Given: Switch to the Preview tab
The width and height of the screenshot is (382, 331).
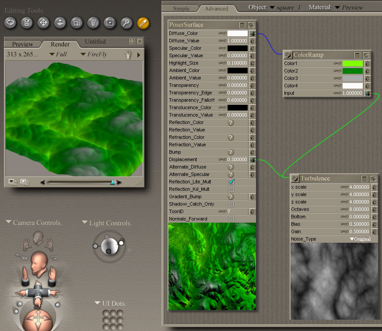Looking at the screenshot, I should click(22, 44).
